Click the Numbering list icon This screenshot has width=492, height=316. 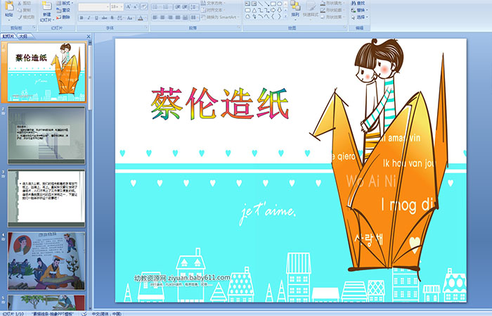pyautogui.click(x=167, y=6)
